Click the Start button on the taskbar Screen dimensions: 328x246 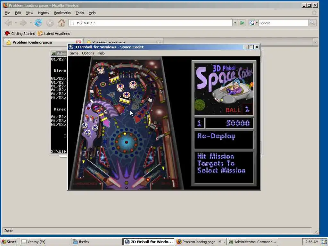[x=9, y=242]
